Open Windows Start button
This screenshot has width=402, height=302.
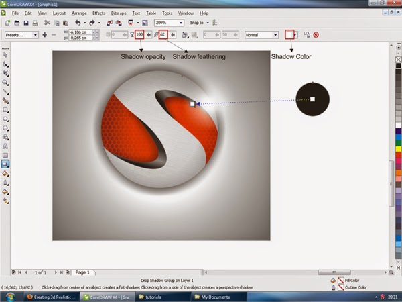point(9,297)
